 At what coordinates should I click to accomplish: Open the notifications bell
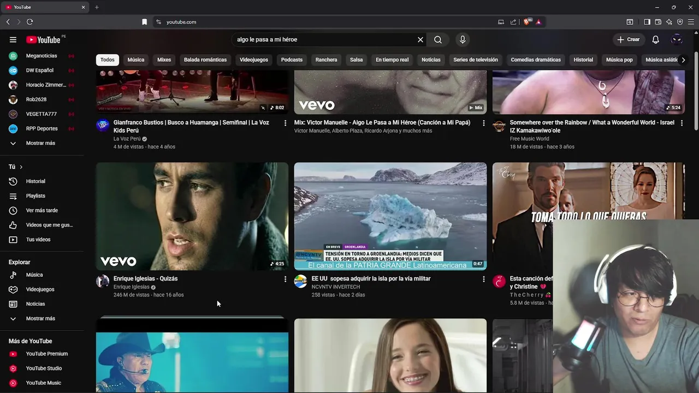(656, 39)
